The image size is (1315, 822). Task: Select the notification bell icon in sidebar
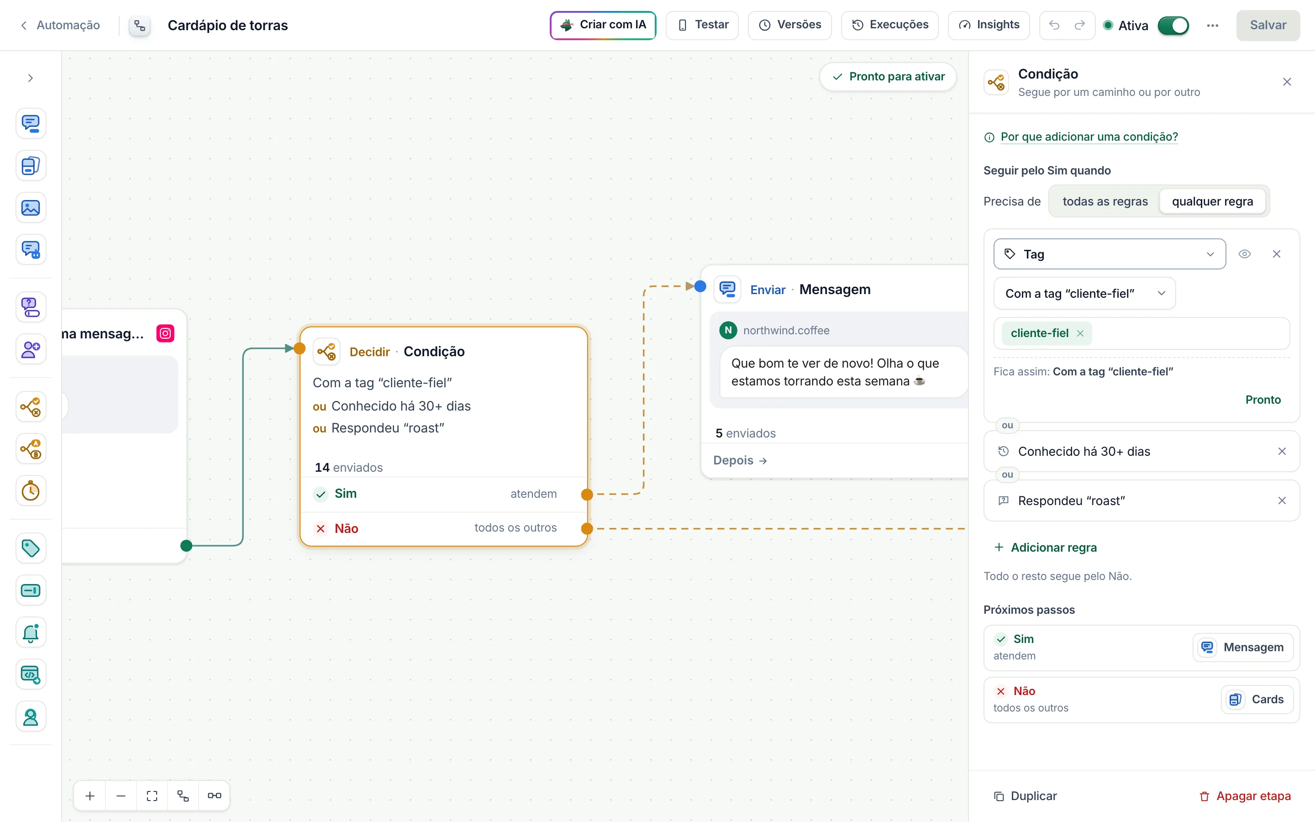pos(31,632)
